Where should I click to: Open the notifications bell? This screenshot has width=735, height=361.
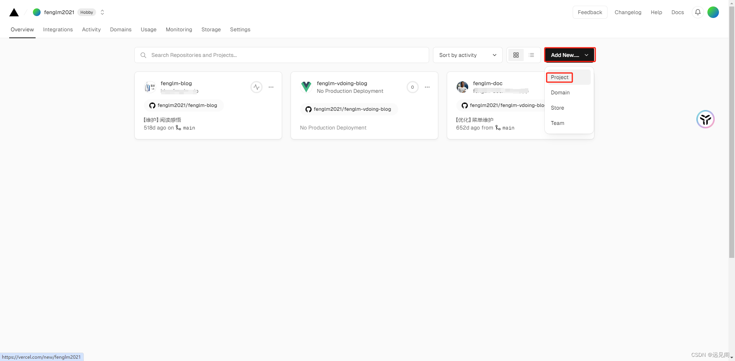(698, 12)
